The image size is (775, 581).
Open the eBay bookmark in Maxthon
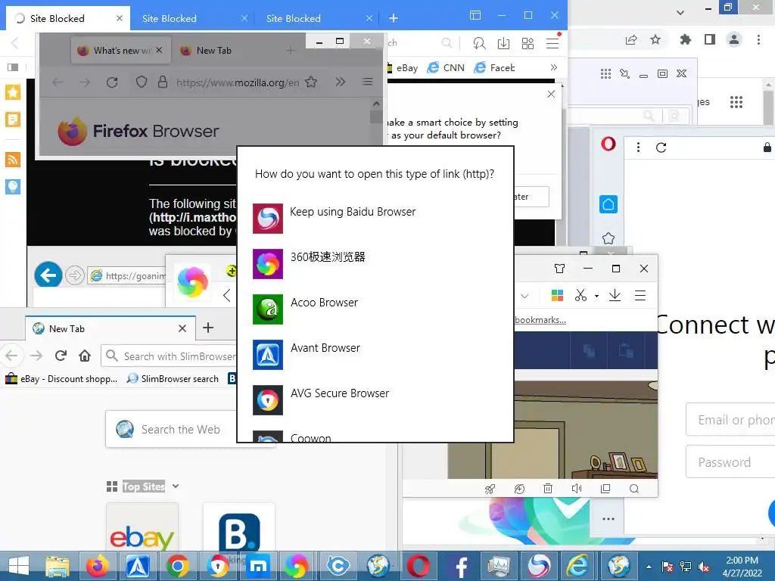403,67
